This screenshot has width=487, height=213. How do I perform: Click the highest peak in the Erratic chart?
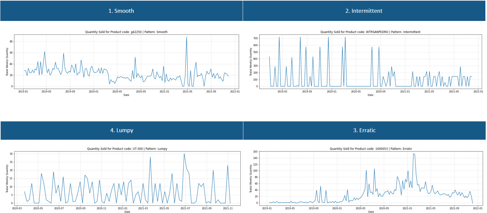pyautogui.click(x=414, y=154)
